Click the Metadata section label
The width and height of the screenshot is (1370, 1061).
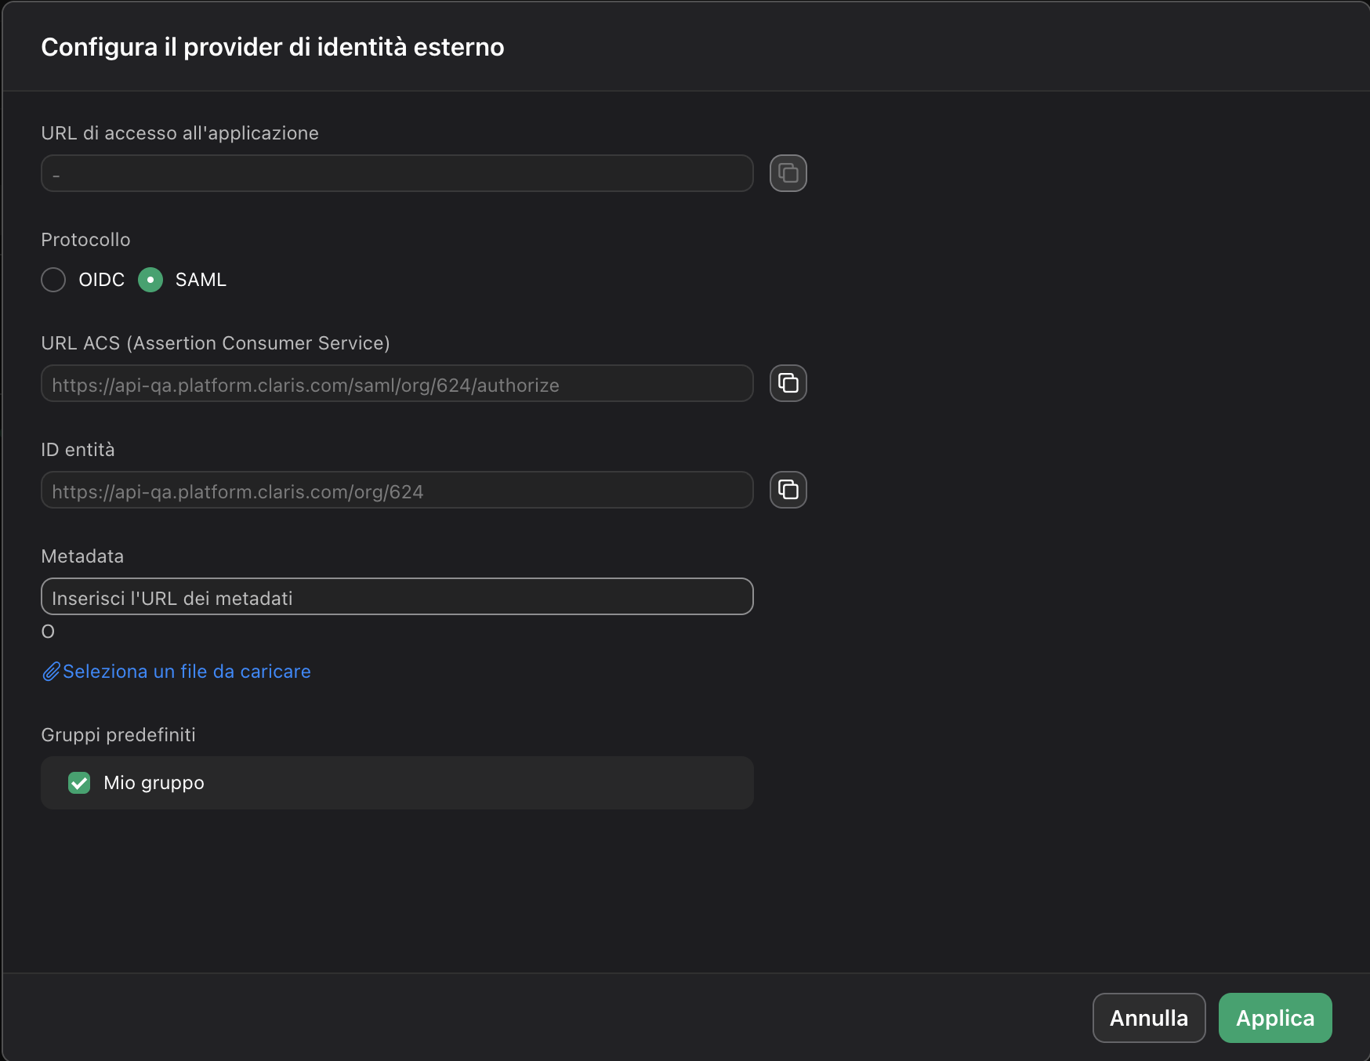tap(82, 556)
